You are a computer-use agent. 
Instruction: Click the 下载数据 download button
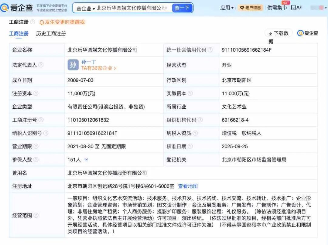coord(278,33)
